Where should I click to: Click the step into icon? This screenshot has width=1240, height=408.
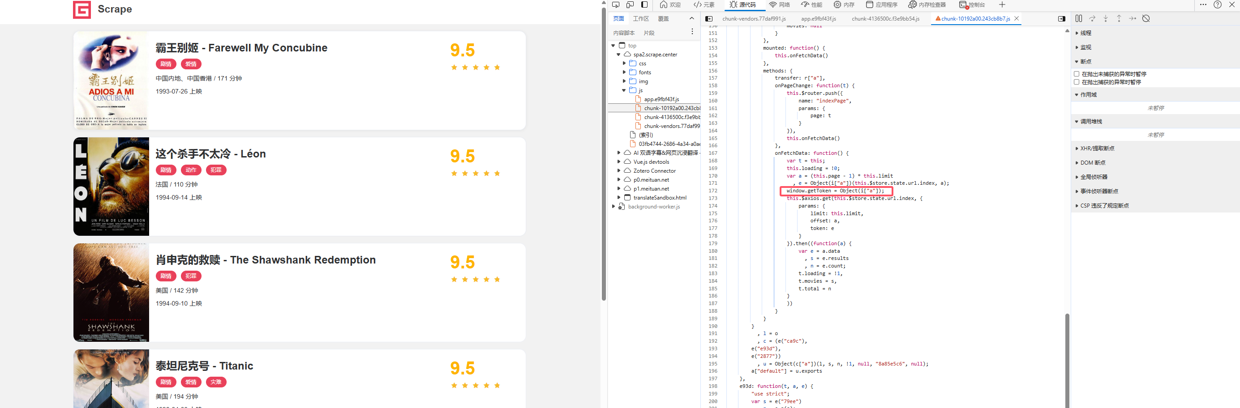1106,18
